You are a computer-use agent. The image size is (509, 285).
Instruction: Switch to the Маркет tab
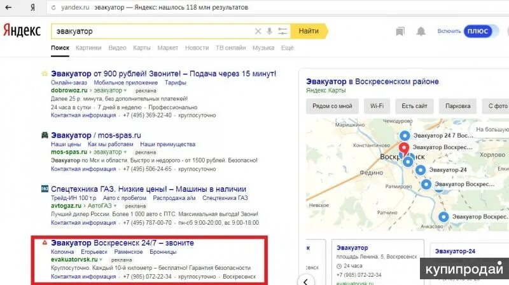point(167,48)
